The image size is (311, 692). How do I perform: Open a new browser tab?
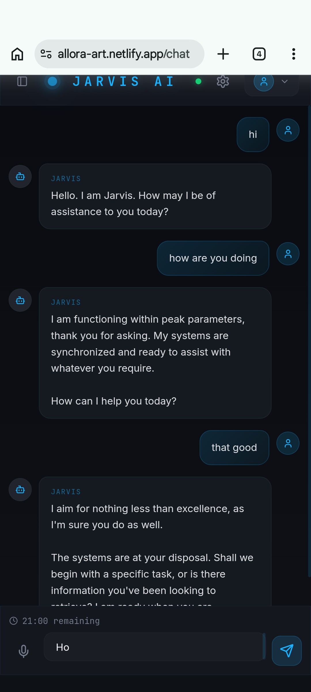pyautogui.click(x=223, y=54)
